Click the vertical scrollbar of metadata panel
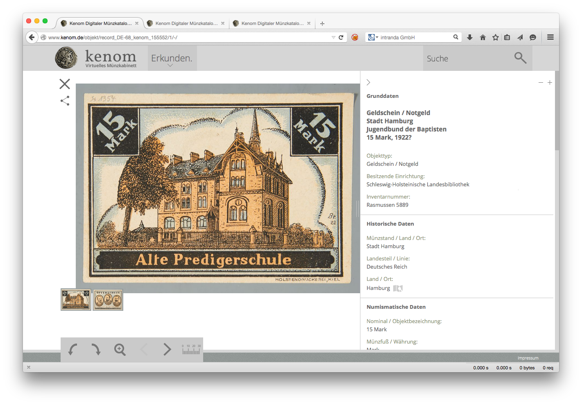Screen dimensions: 582x405 tap(557, 111)
